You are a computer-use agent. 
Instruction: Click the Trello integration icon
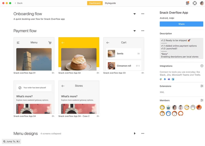coord(173,79)
